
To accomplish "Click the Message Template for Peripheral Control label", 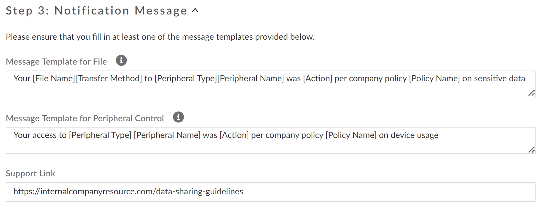I will point(85,118).
